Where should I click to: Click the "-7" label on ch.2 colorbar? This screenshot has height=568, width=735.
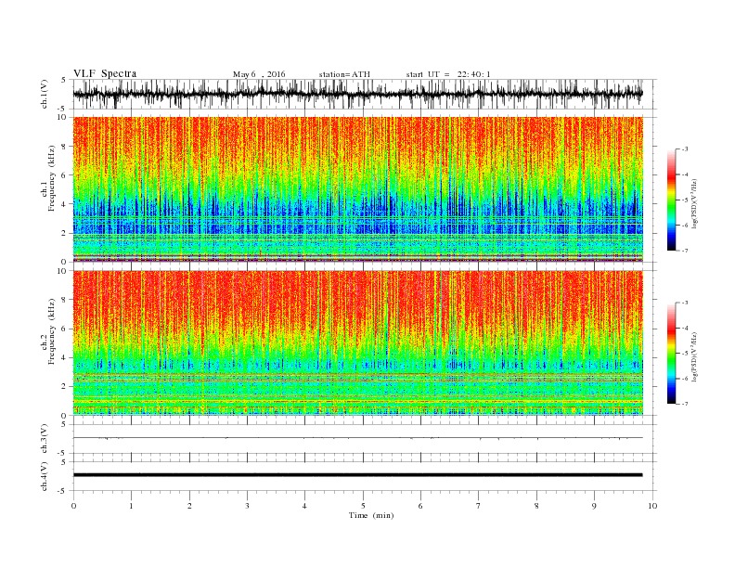click(x=685, y=404)
